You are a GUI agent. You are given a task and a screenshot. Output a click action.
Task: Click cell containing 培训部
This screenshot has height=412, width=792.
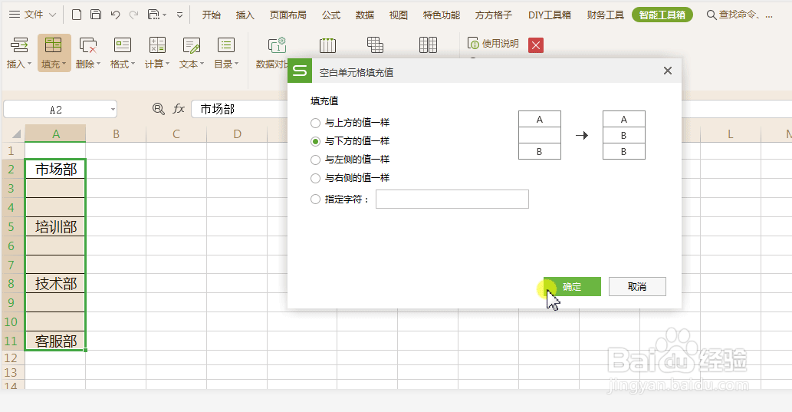pos(55,226)
